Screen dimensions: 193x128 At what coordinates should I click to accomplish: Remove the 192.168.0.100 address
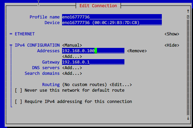pyautogui.click(x=137, y=51)
